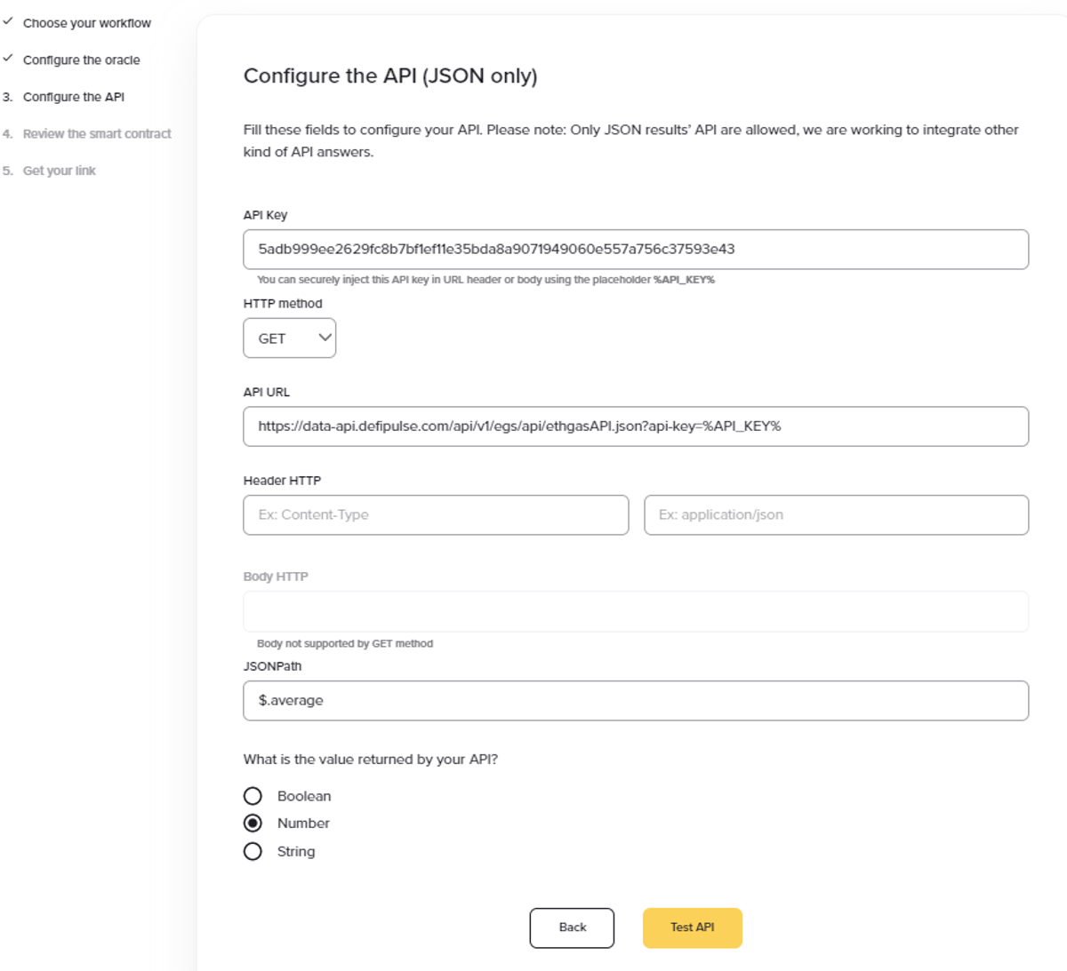
Task: Select the Number radio button
Action: (x=253, y=824)
